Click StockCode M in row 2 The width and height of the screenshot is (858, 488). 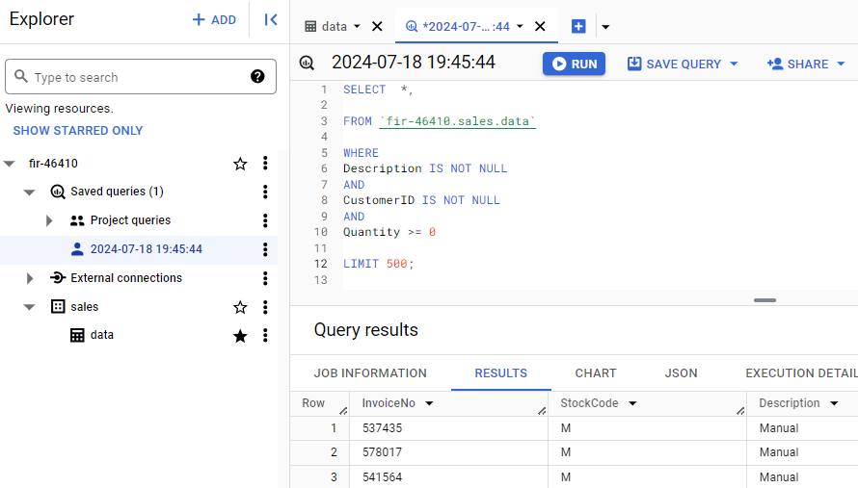(566, 452)
